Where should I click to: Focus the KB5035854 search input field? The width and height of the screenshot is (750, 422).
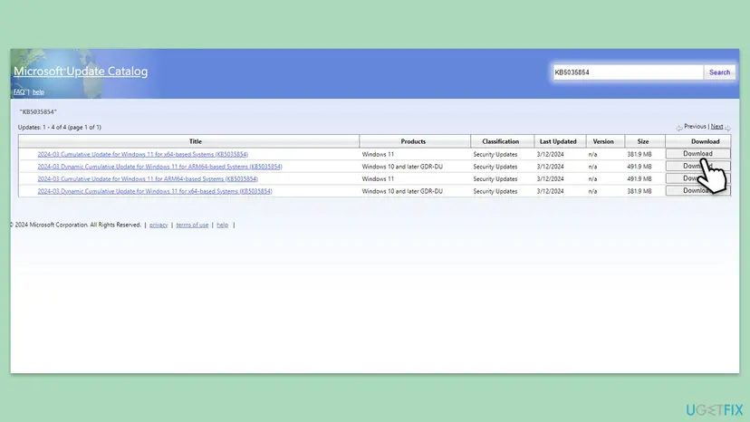click(628, 72)
